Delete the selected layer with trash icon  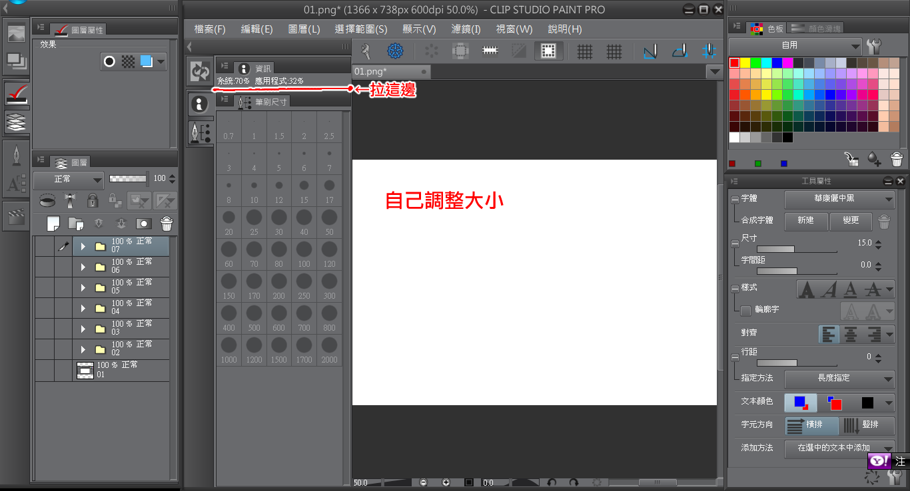[x=167, y=224]
